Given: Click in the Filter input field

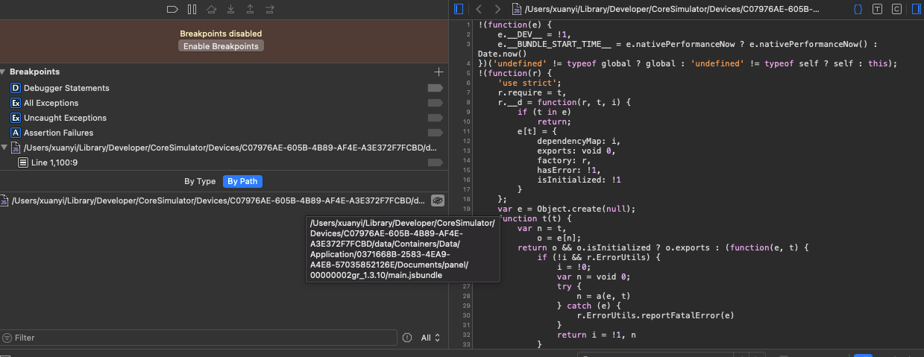Looking at the screenshot, I should 201,338.
